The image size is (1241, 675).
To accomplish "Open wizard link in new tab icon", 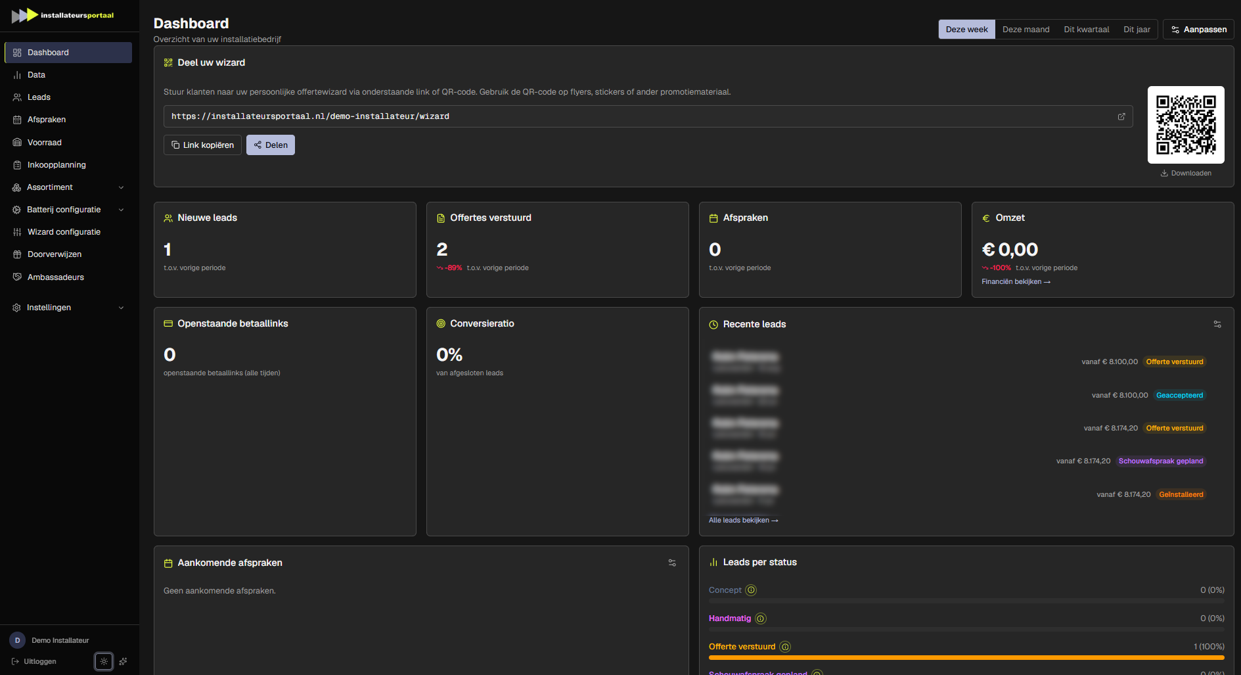I will pyautogui.click(x=1121, y=116).
